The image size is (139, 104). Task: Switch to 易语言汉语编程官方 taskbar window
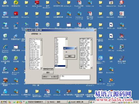[36, 102]
